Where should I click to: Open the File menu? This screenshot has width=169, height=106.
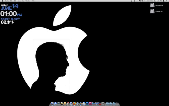pyautogui.click(x=11, y=1)
